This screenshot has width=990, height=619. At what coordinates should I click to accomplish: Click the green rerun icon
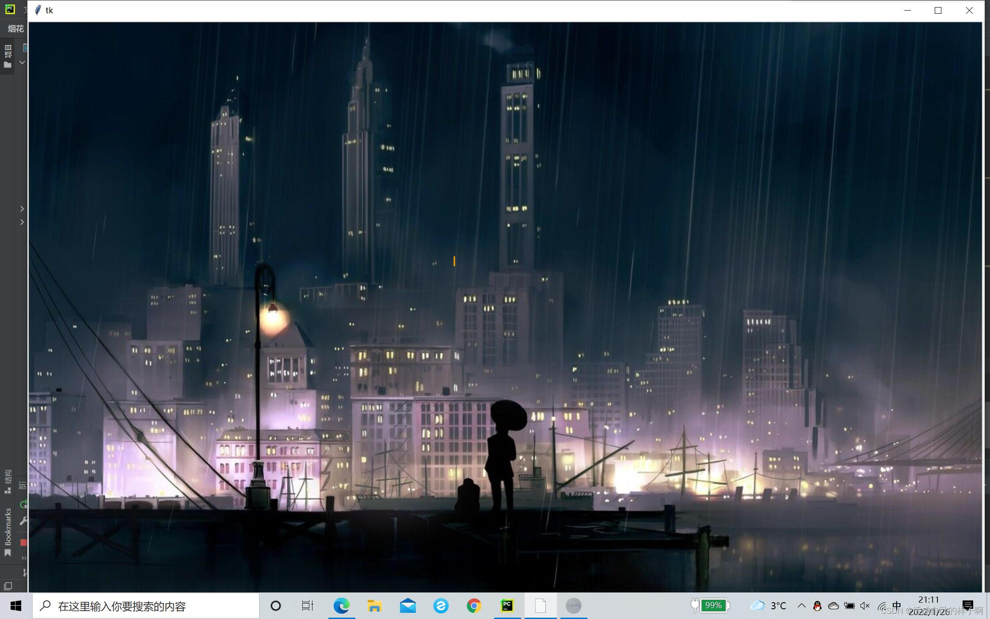(x=23, y=504)
